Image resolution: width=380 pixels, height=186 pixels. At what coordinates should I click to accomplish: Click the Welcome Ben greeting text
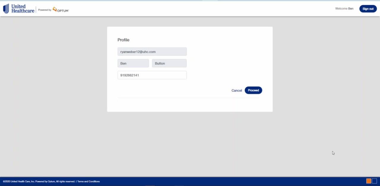coord(344,9)
